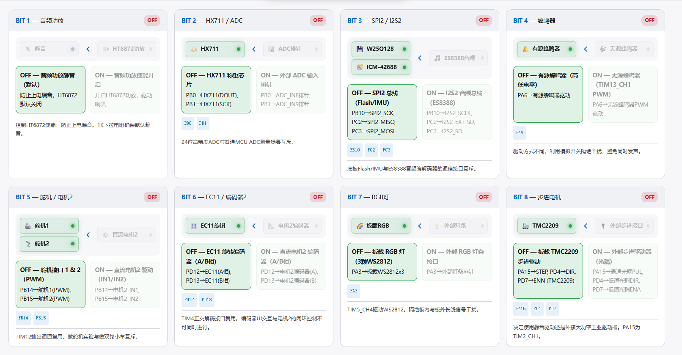Screen dimensions: 682x355
Task: Click the BIT 5 card title
Action: tap(44, 197)
